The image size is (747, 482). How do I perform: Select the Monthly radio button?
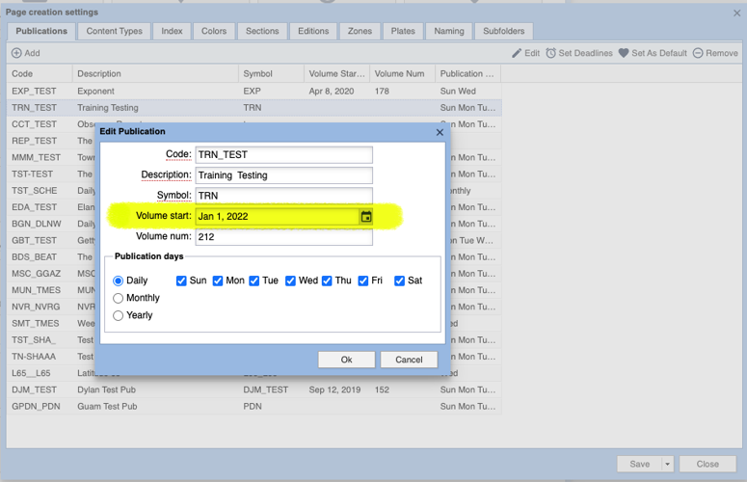click(x=119, y=298)
